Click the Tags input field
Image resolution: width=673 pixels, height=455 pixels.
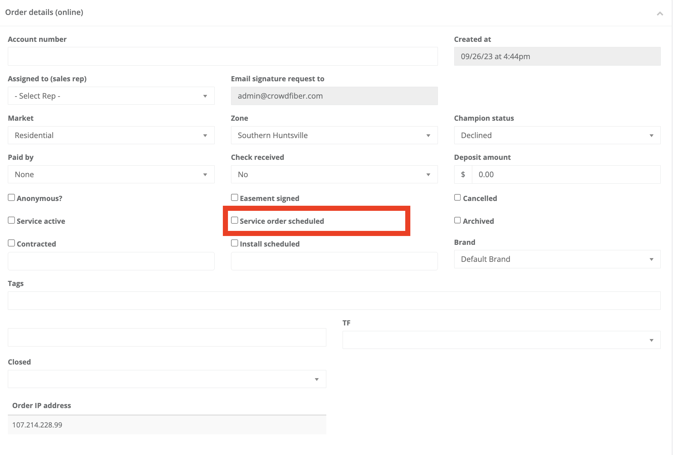click(334, 301)
